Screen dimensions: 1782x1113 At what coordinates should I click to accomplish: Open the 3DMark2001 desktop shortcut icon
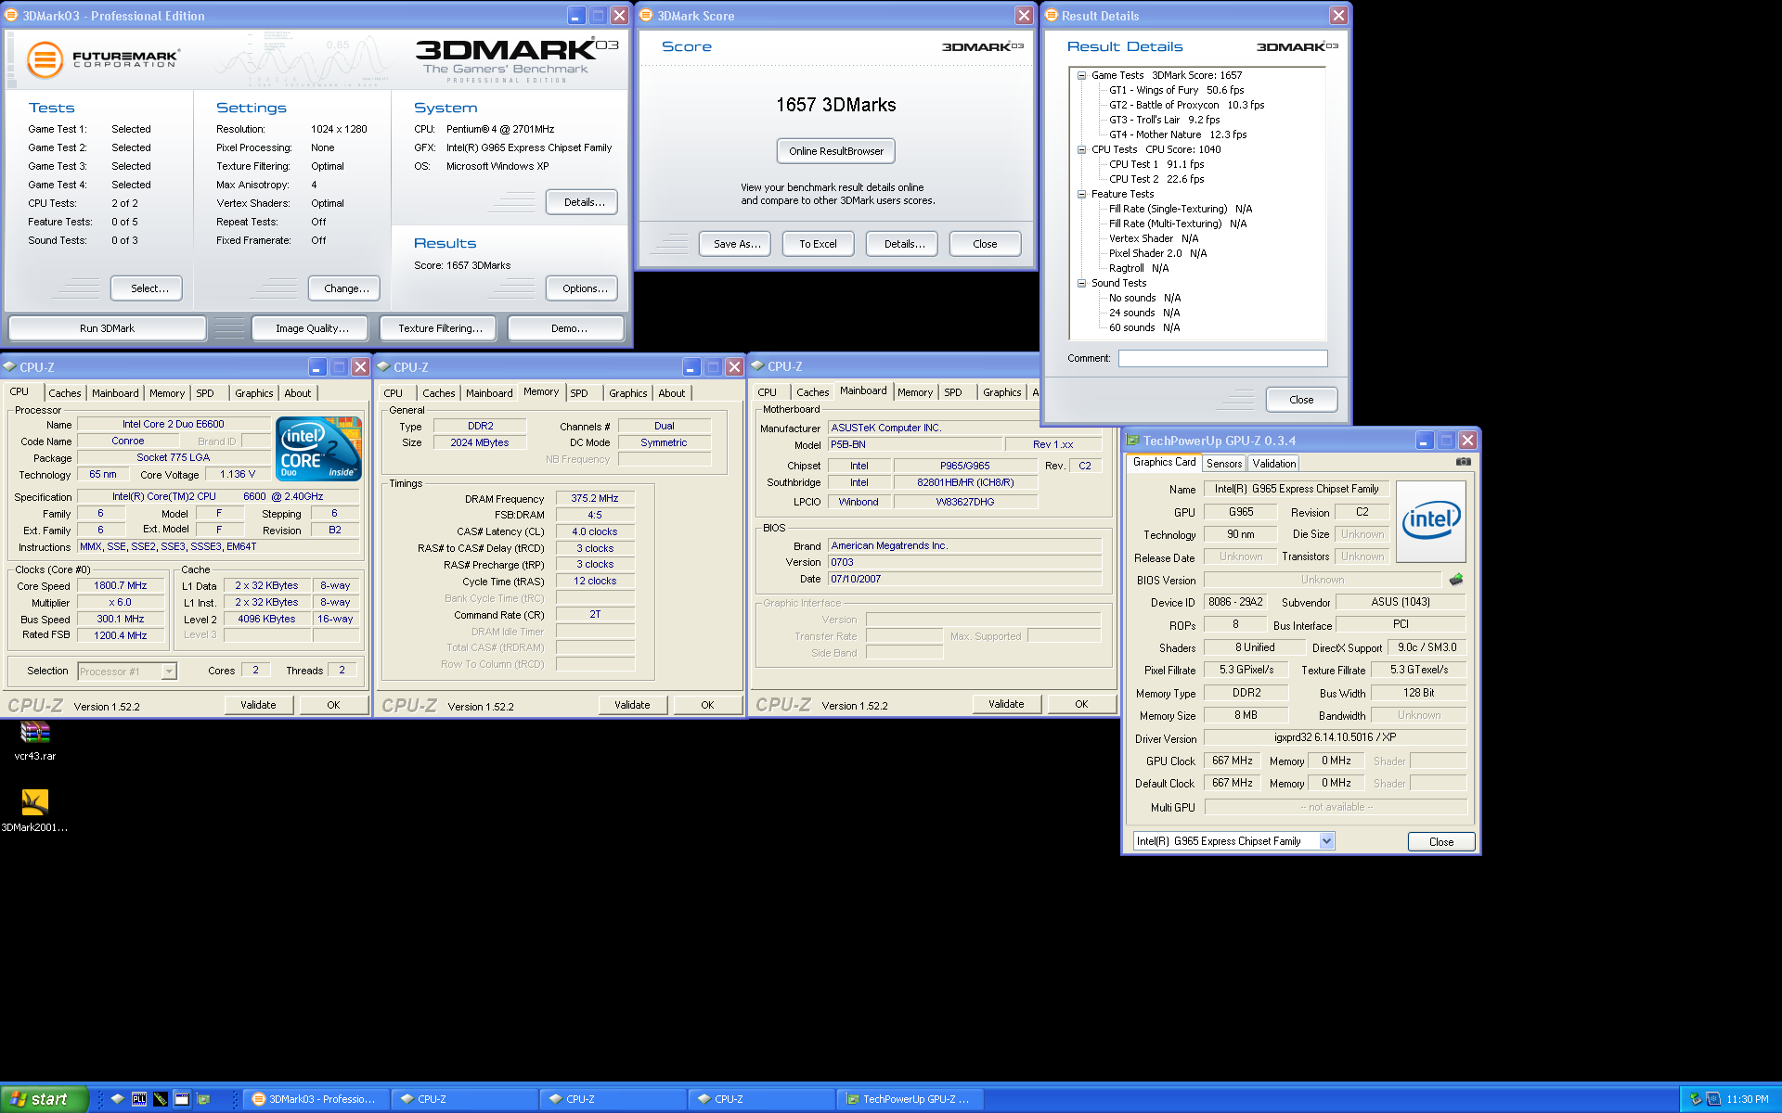pos(34,802)
